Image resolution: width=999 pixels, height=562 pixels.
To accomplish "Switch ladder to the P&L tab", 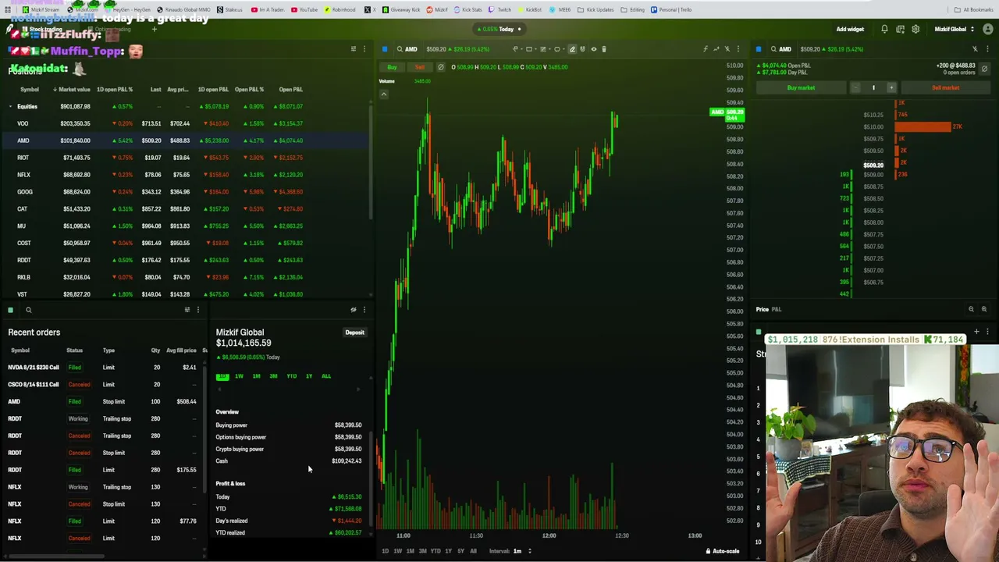I will point(777,309).
